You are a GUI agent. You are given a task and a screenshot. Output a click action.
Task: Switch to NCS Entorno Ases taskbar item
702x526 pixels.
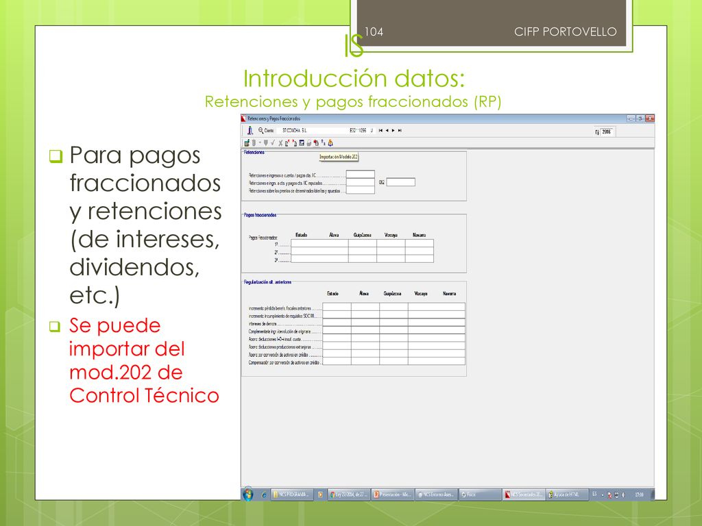click(437, 494)
